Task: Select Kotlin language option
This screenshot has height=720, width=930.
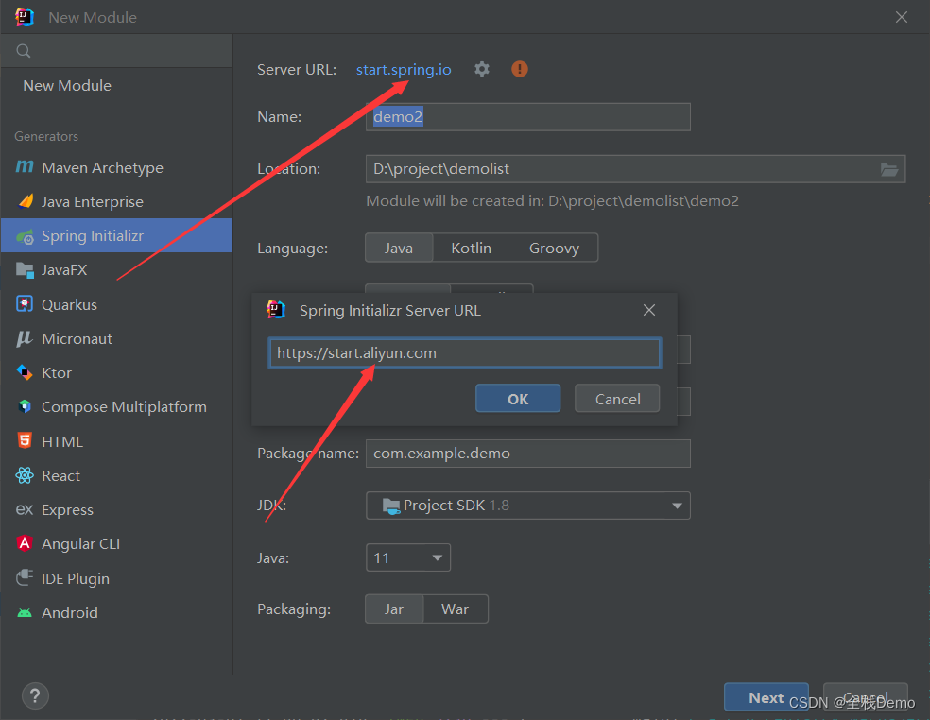Action: click(471, 248)
